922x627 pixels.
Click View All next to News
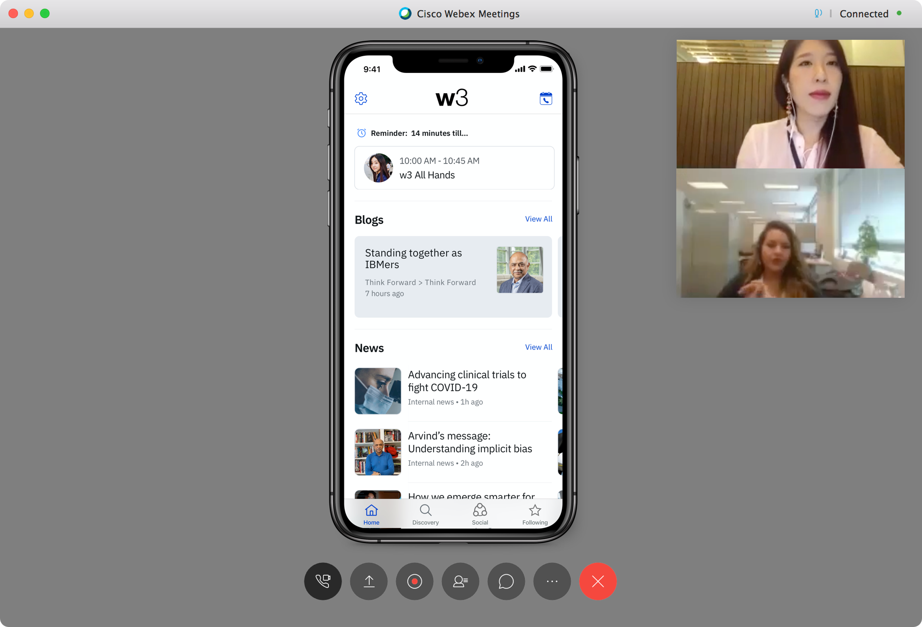point(538,347)
